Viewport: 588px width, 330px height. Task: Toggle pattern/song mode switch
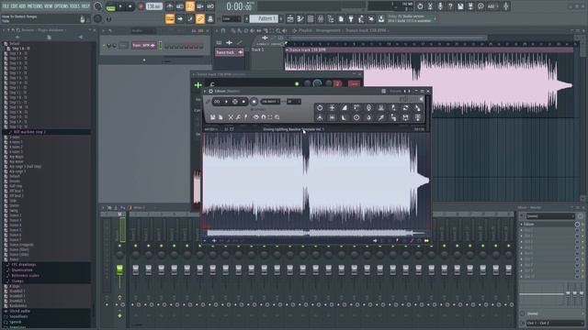point(110,6)
